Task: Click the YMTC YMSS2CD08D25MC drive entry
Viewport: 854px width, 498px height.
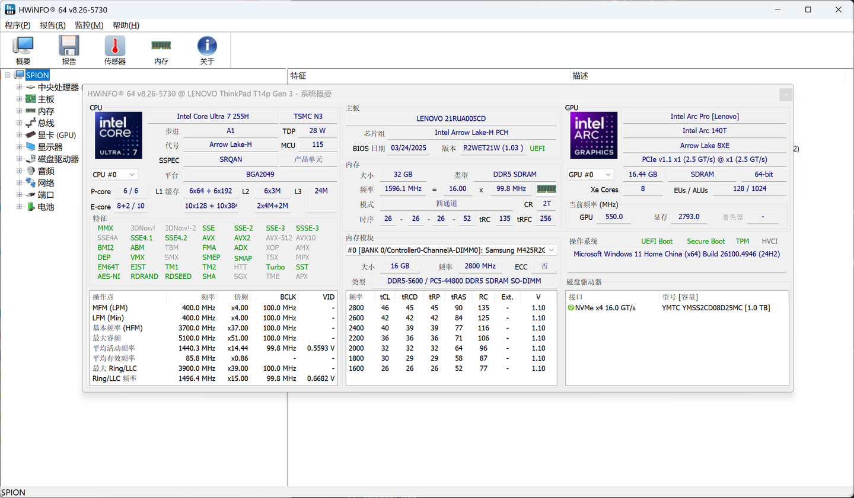Action: tap(716, 308)
